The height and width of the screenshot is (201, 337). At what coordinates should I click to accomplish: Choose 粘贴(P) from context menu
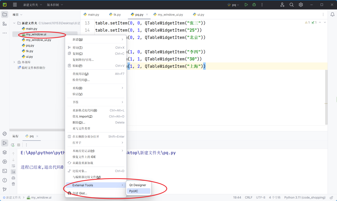(96, 66)
